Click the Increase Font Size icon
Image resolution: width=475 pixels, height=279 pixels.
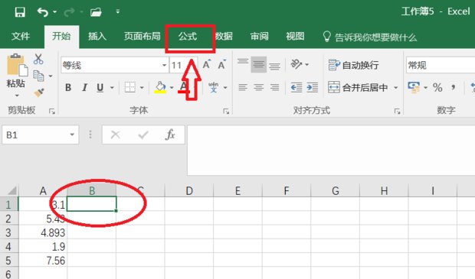(207, 64)
